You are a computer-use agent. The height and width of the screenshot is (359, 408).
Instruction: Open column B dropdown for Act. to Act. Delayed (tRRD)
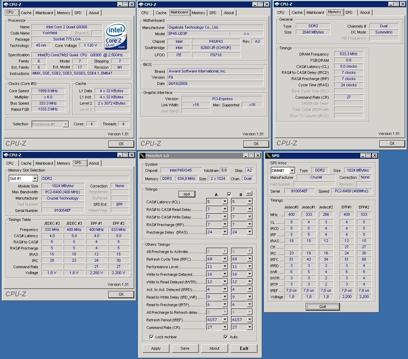[x=250, y=289]
